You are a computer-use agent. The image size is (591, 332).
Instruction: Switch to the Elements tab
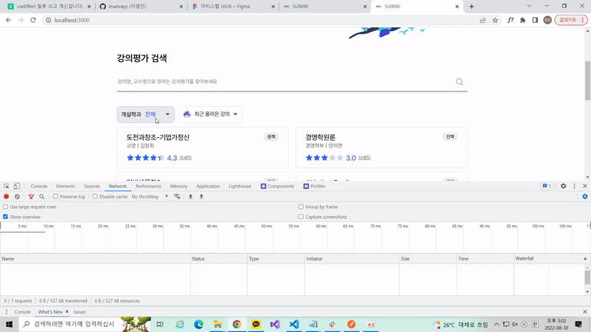point(66,186)
